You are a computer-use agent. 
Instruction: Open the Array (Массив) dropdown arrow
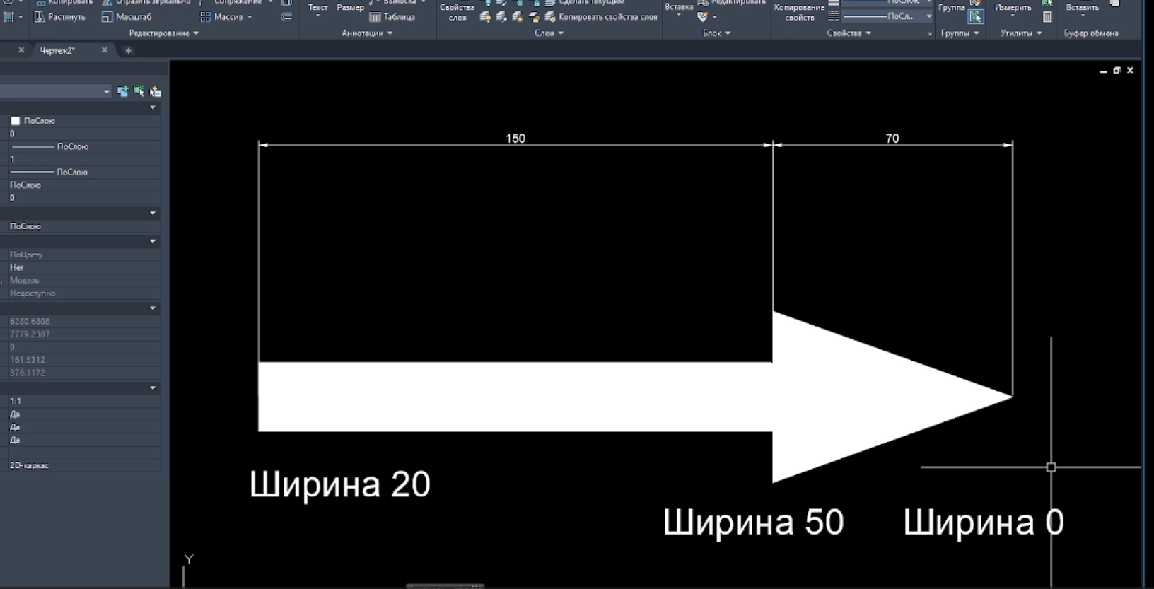(250, 16)
